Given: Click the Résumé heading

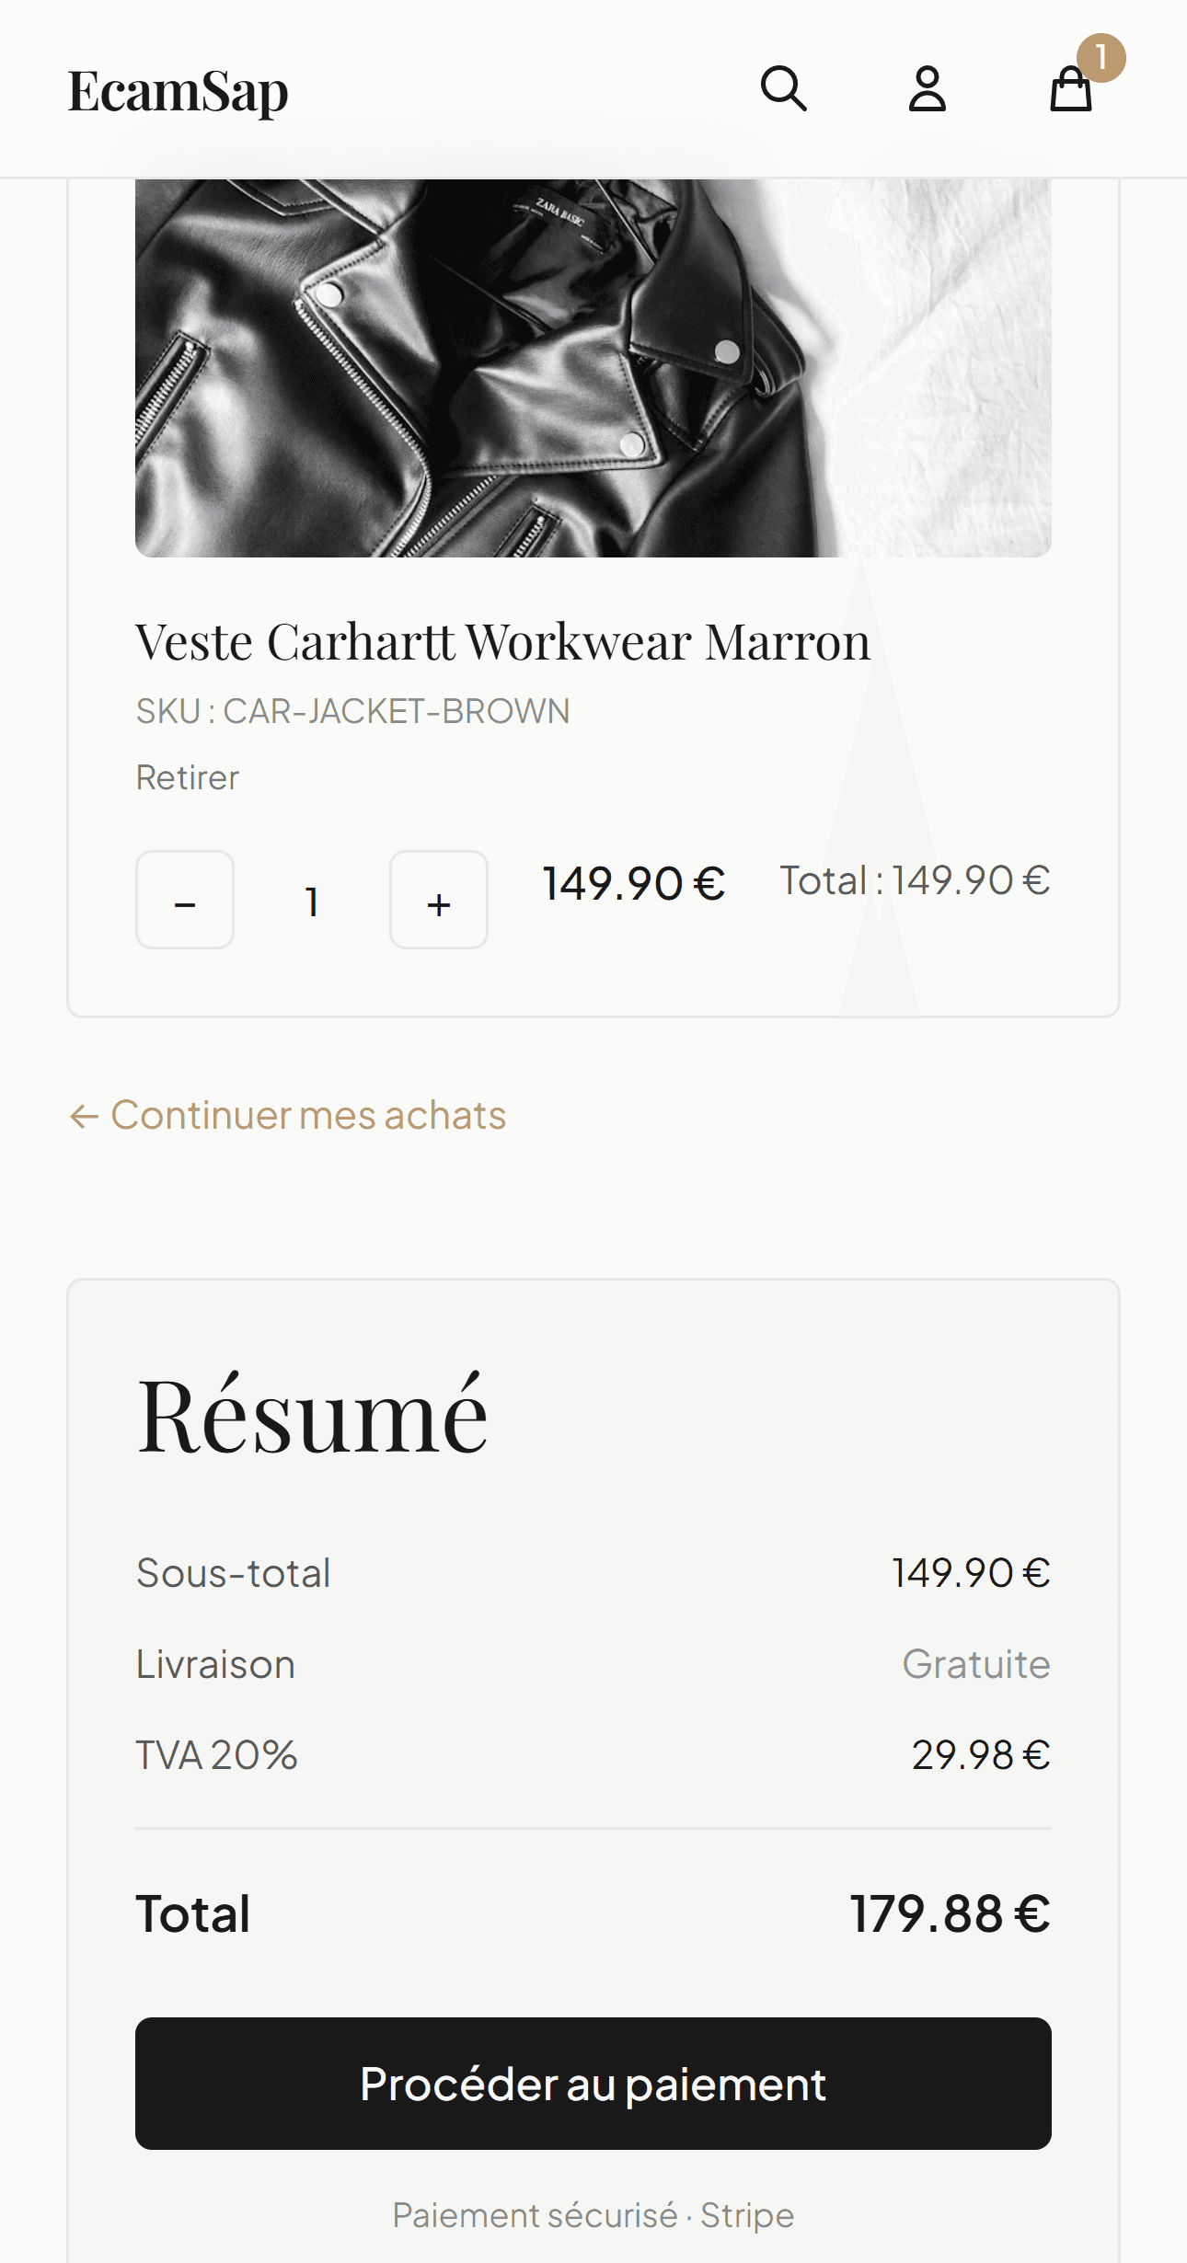Looking at the screenshot, I should [312, 1415].
